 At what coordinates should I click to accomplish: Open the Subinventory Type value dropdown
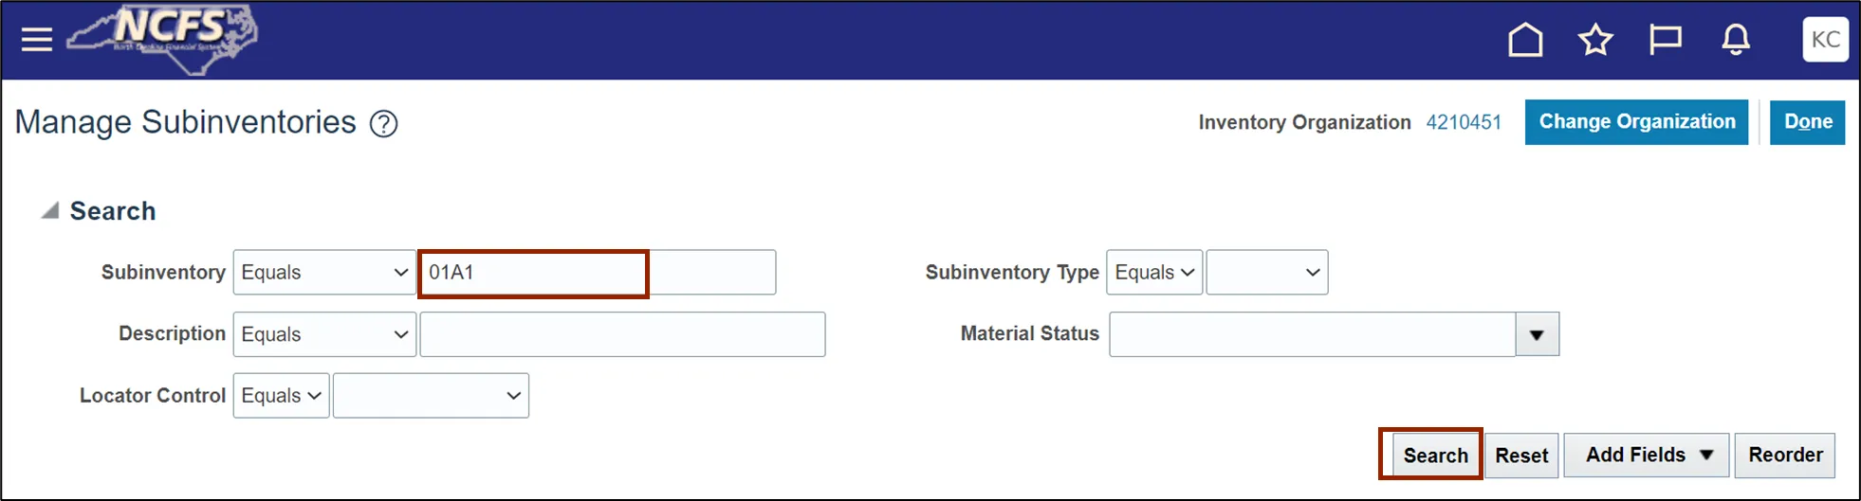(1267, 273)
